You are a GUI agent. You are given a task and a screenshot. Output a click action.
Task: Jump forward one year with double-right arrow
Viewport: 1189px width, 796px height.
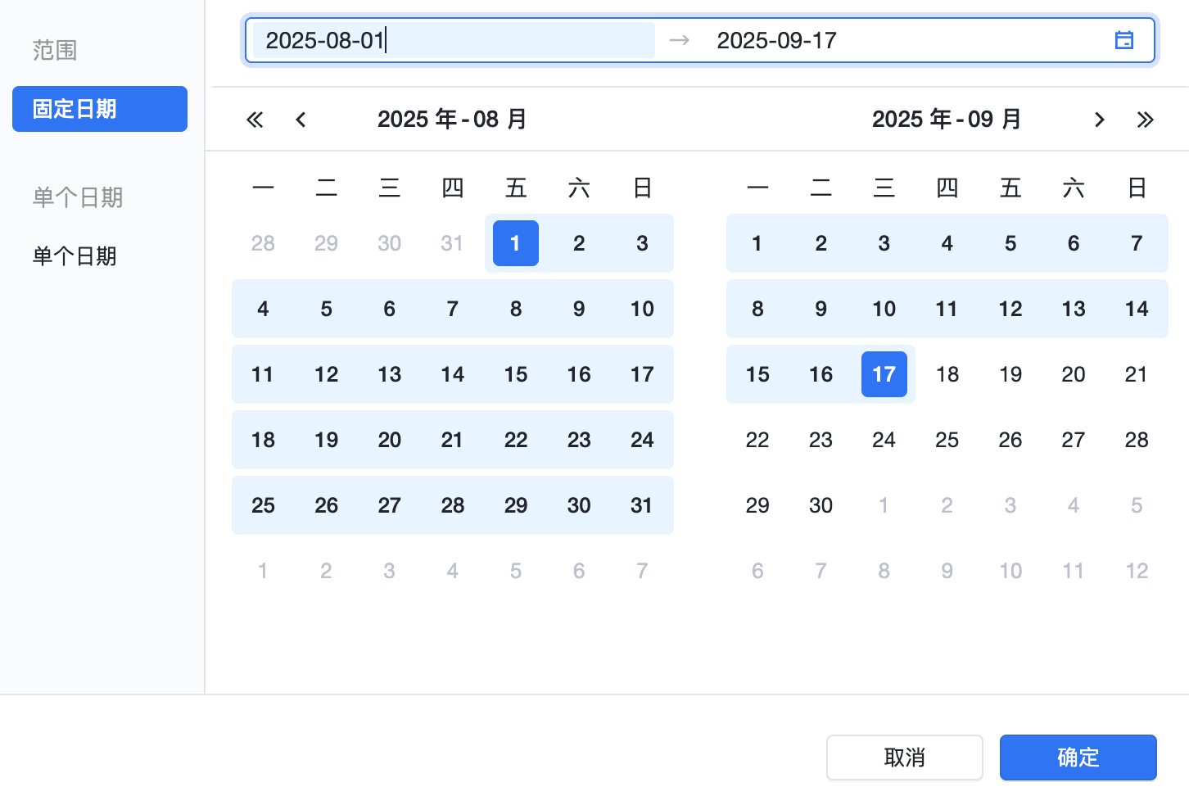[1146, 120]
